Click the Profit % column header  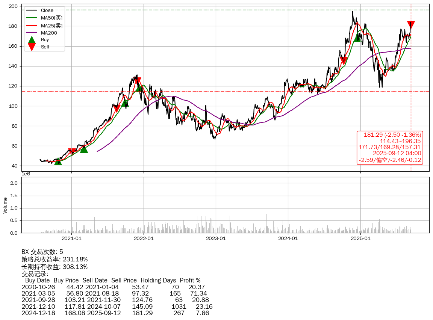pos(190,280)
